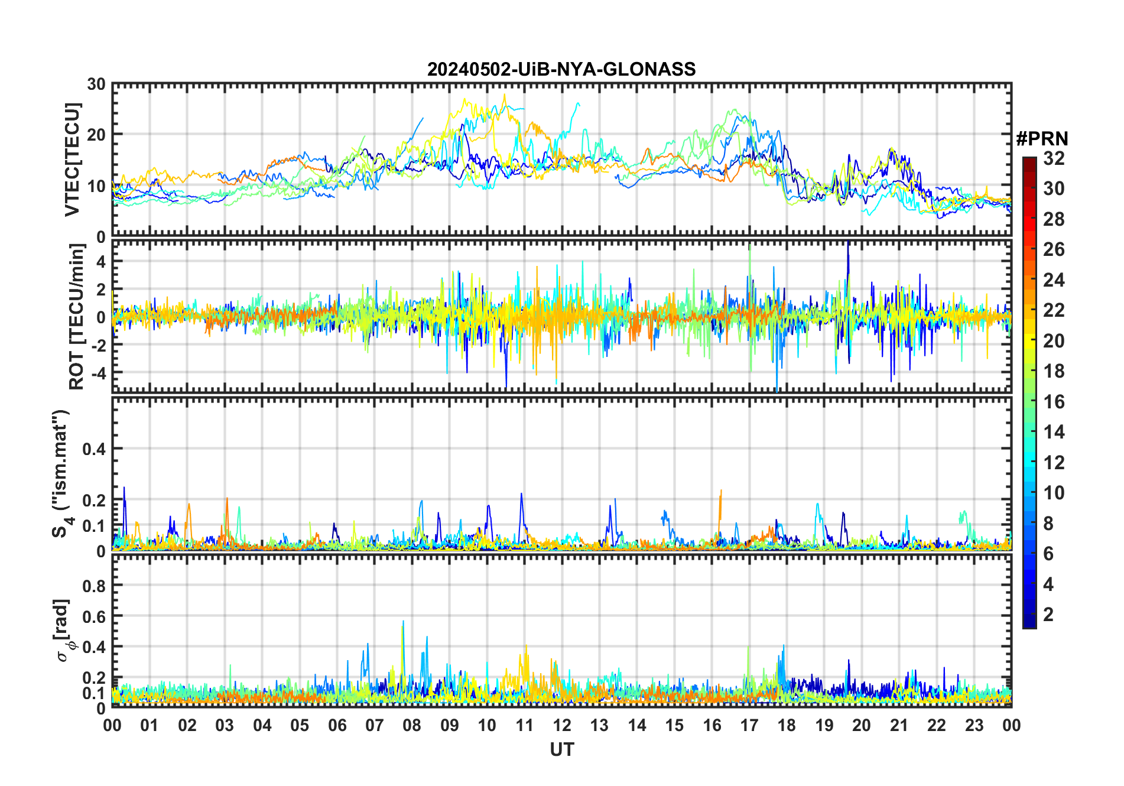This screenshot has width=1124, height=786.
Task: Click sigma-phi axis tick label 0.6
Action: pyautogui.click(x=94, y=616)
